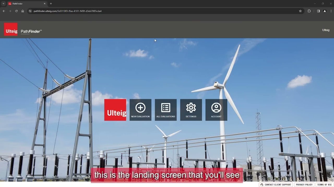Open the All Evaluations list tile
The width and height of the screenshot is (334, 187).
click(166, 110)
